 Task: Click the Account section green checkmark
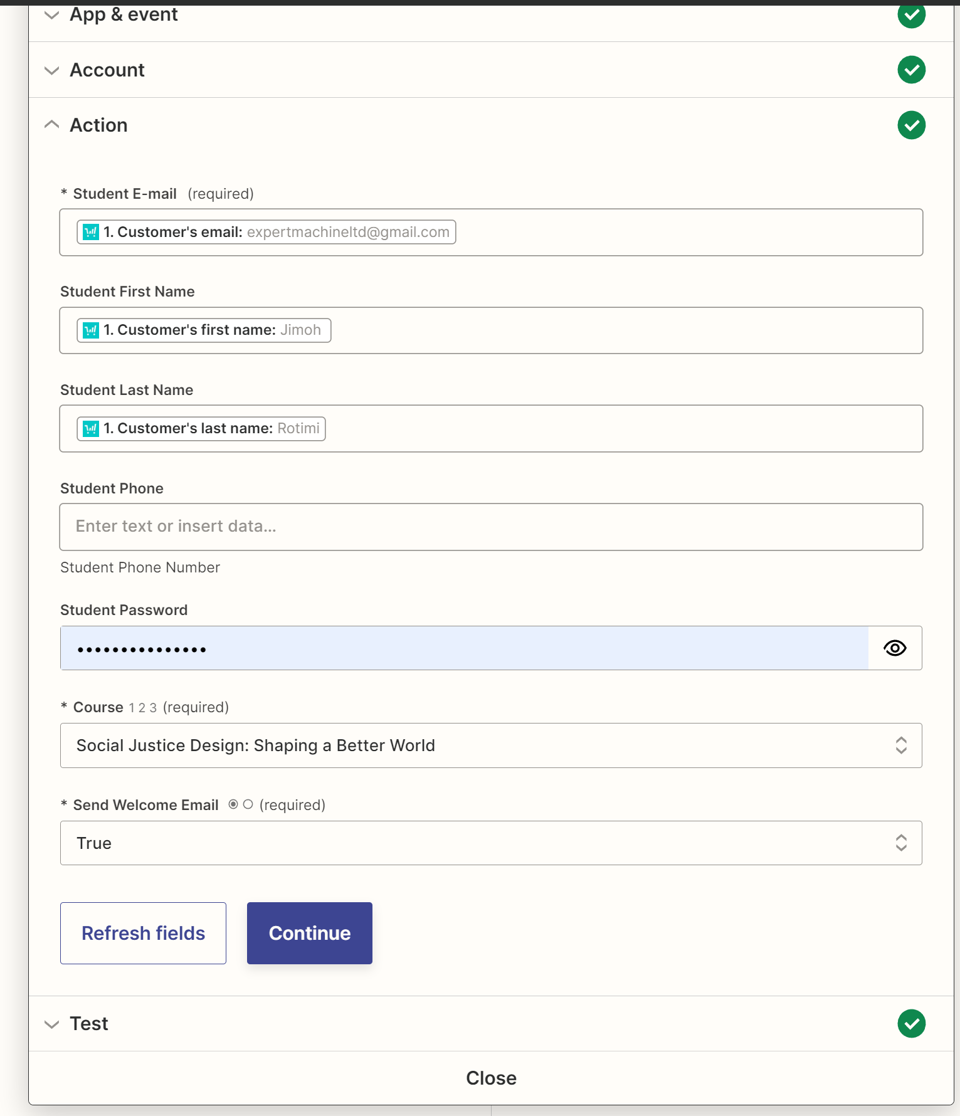tap(911, 70)
